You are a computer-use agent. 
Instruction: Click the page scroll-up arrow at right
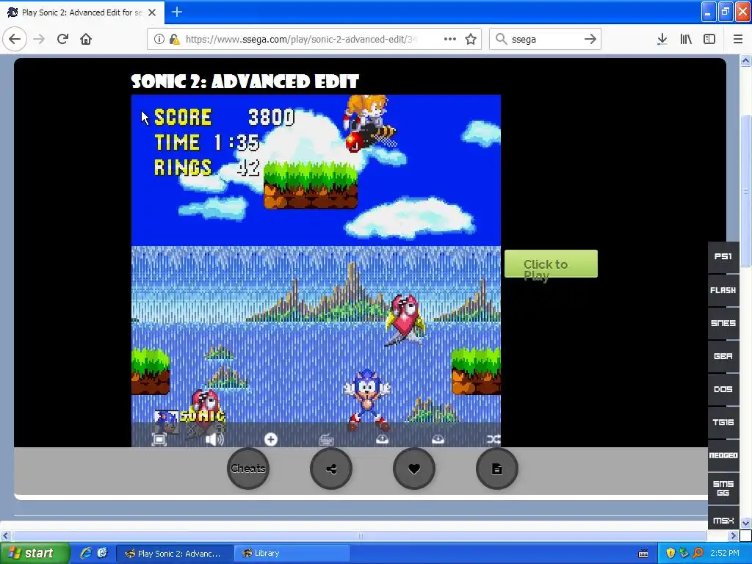[745, 60]
